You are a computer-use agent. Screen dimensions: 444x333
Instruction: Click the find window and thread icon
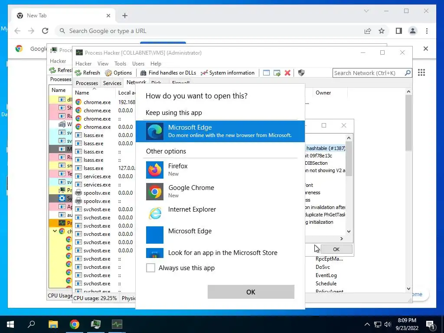tap(277, 73)
